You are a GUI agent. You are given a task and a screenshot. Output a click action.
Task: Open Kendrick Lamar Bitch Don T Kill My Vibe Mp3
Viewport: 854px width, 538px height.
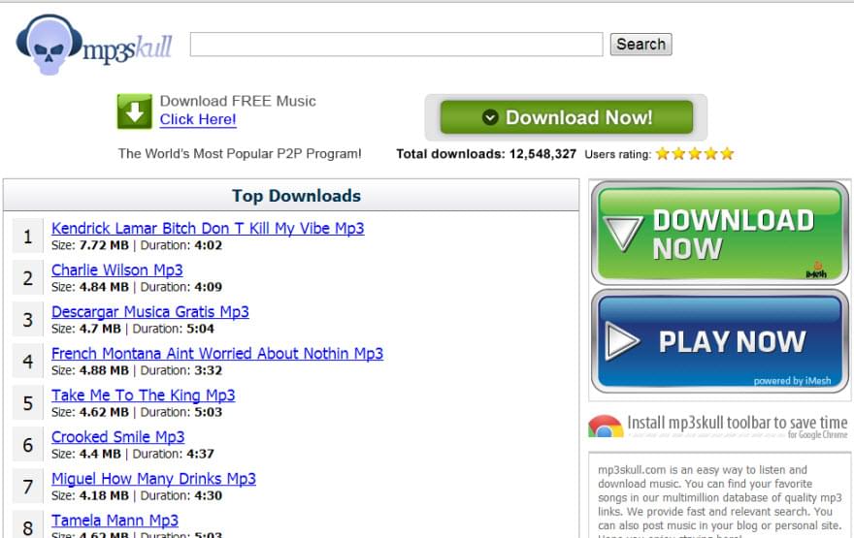(x=208, y=229)
